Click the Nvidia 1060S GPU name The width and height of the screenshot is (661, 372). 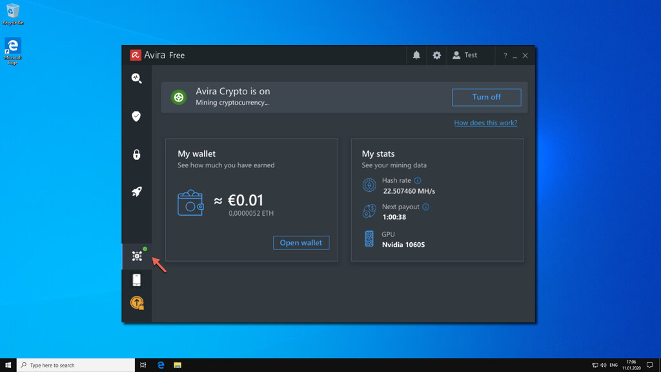click(403, 245)
